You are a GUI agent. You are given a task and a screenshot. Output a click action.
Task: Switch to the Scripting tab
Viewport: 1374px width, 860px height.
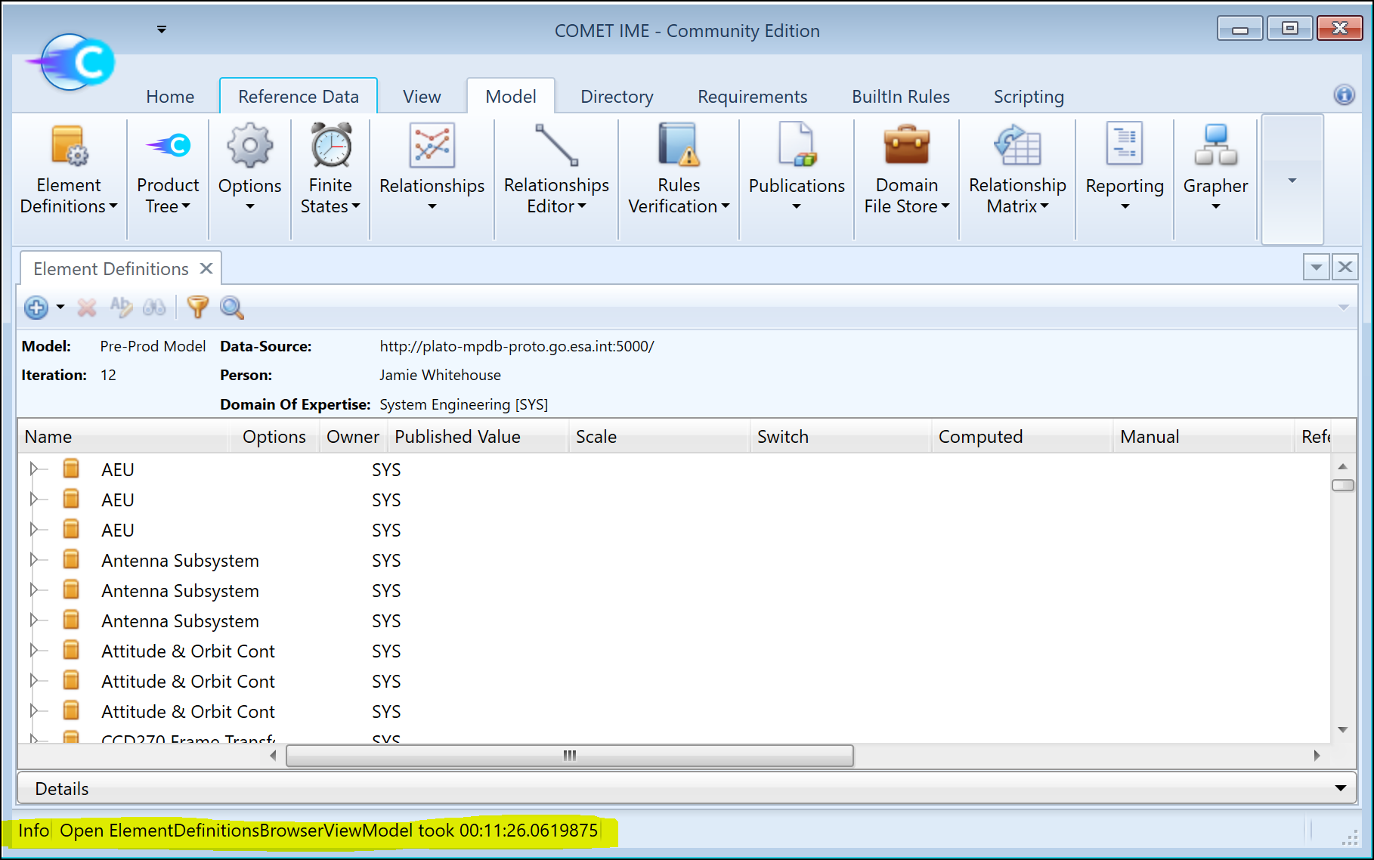tap(1028, 96)
